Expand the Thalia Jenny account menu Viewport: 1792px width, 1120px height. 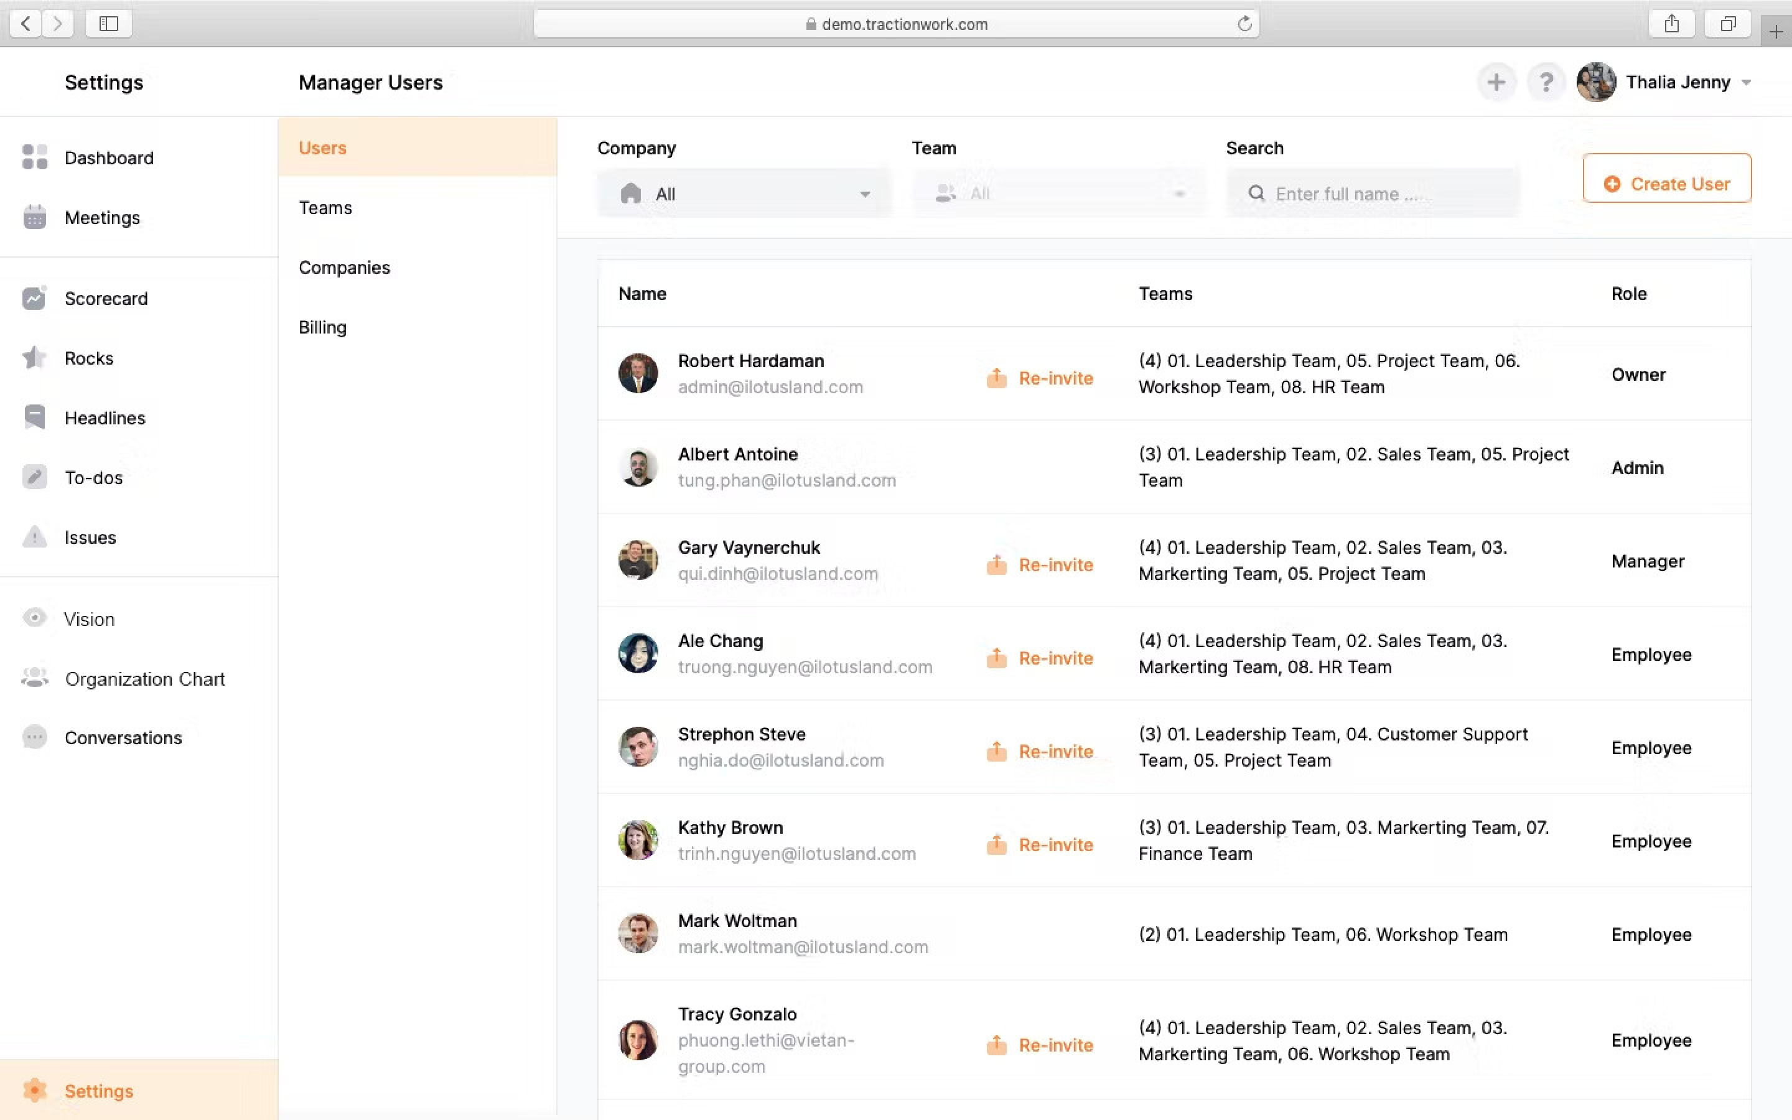click(x=1746, y=82)
